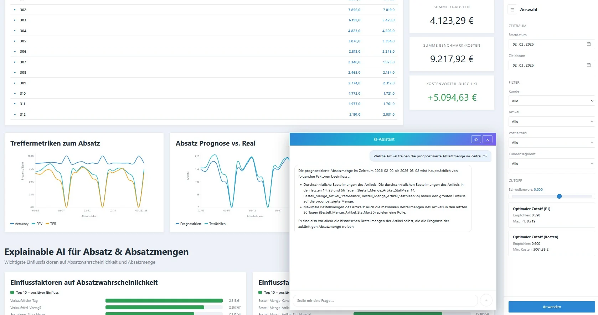Click the Anwenden button
Image resolution: width=598 pixels, height=315 pixels.
coord(552,307)
